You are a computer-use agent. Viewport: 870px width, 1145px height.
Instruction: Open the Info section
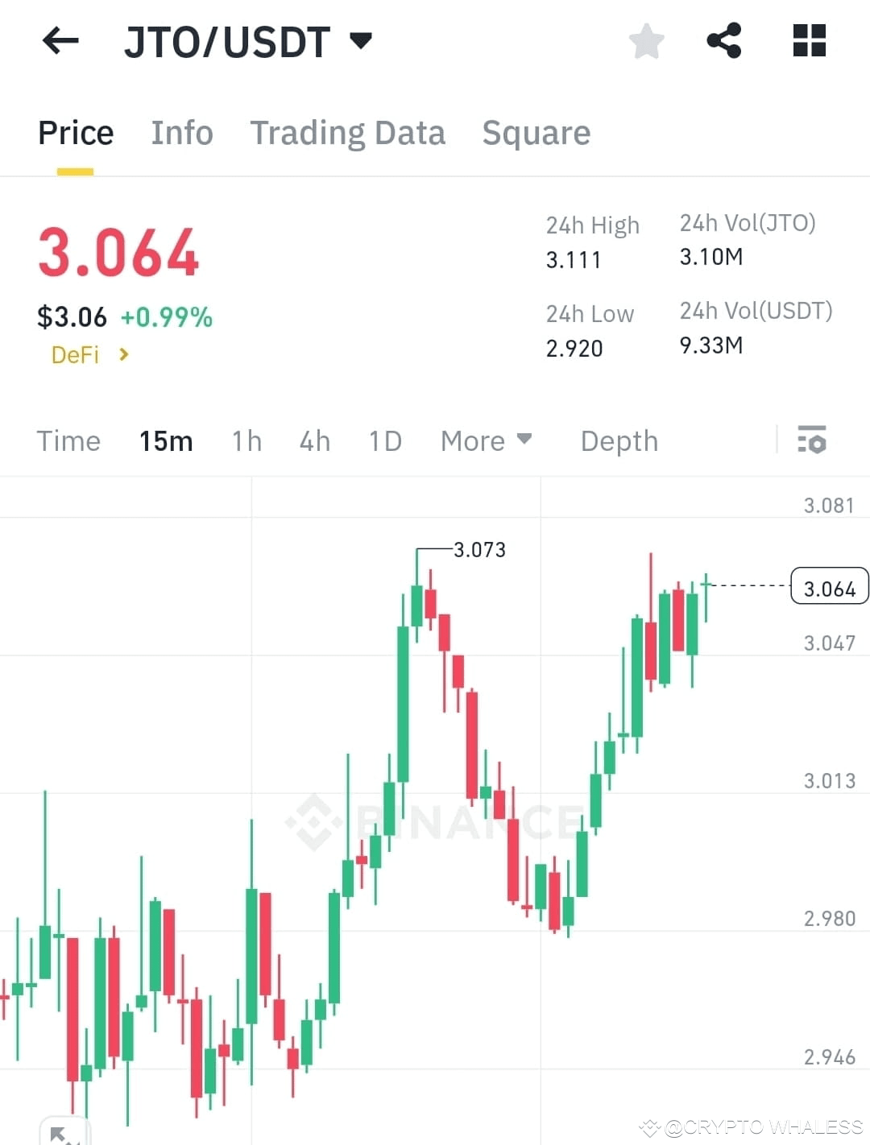point(181,133)
